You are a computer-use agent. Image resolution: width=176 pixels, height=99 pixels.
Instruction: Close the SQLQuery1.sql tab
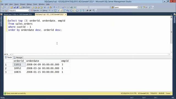tap(65, 14)
